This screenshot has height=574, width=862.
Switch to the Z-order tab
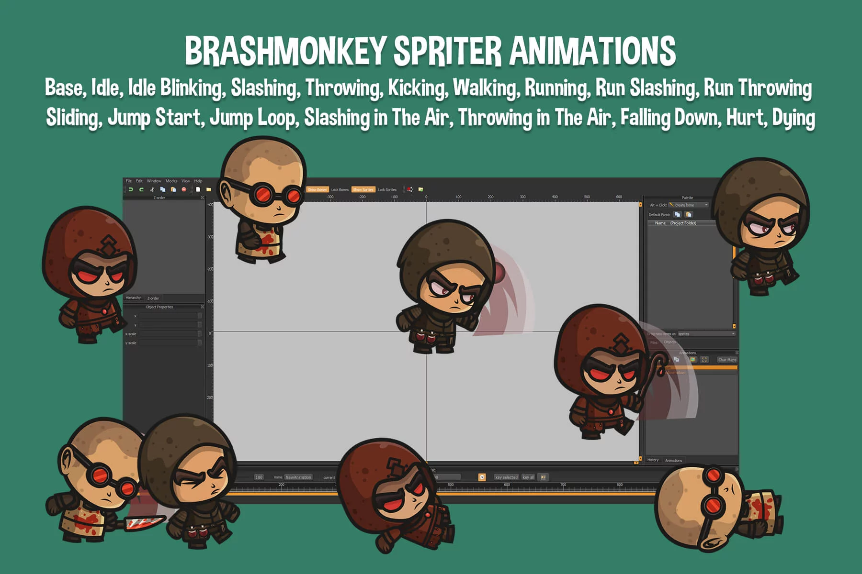153,298
